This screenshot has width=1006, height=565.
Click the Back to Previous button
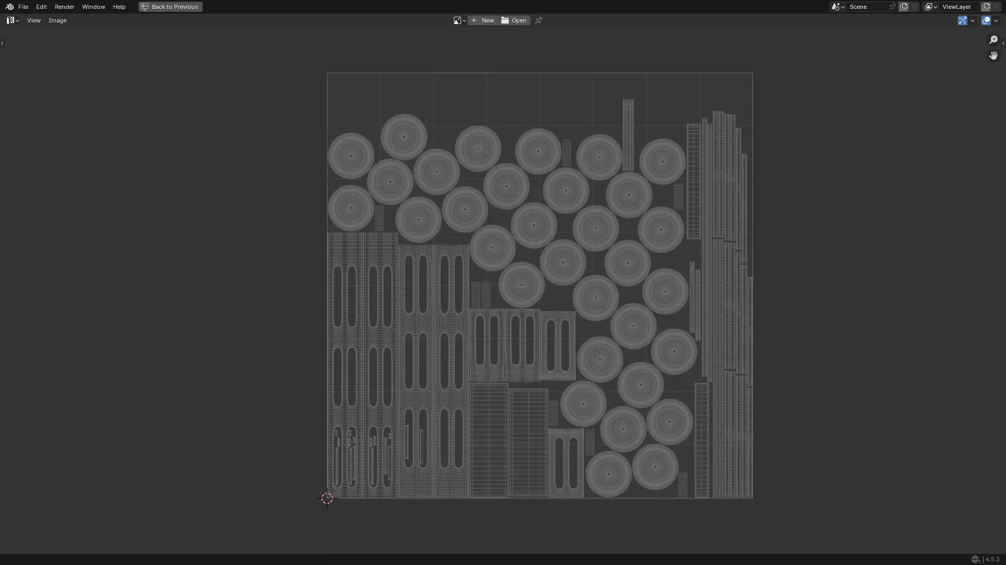(170, 7)
